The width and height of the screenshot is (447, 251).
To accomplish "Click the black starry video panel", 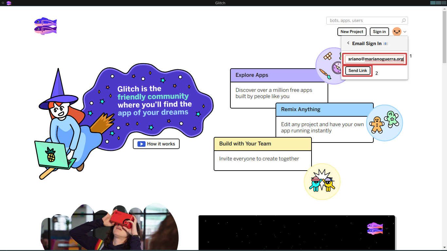I will (297, 233).
